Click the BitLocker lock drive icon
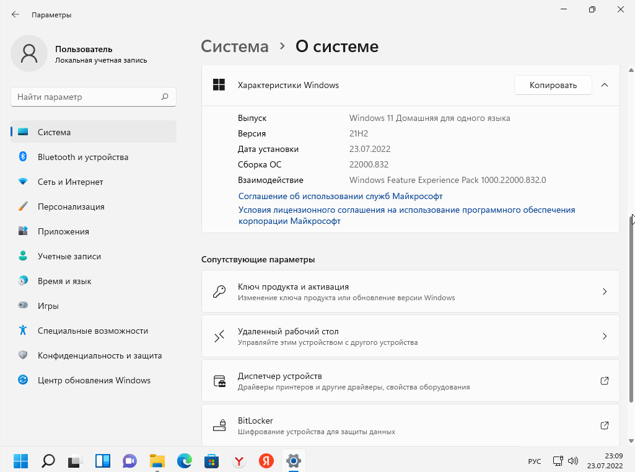The width and height of the screenshot is (635, 472). pyautogui.click(x=219, y=425)
